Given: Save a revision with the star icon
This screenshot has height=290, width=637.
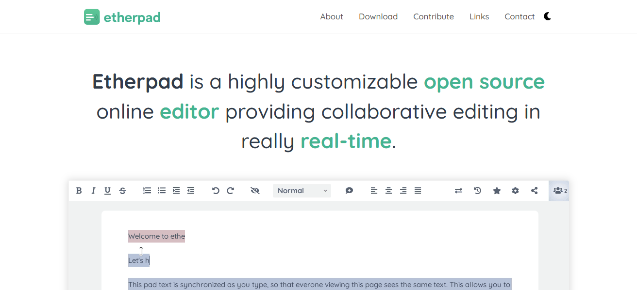Looking at the screenshot, I should click(x=497, y=191).
